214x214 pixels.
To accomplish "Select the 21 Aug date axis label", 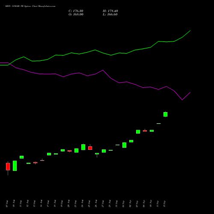I will coord(76,204).
